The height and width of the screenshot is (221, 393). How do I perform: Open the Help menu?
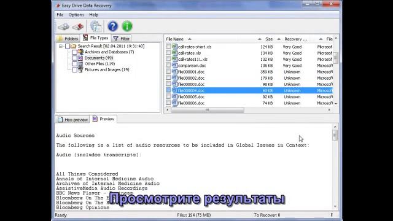[x=94, y=15]
